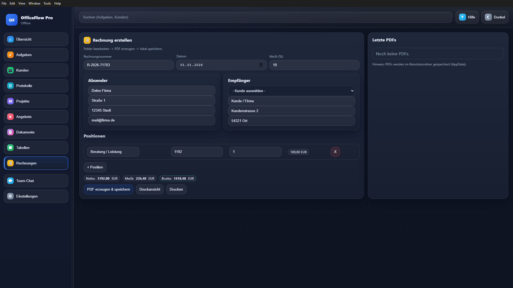Click the Positionen heading
This screenshot has height=288, width=513.
(94, 136)
